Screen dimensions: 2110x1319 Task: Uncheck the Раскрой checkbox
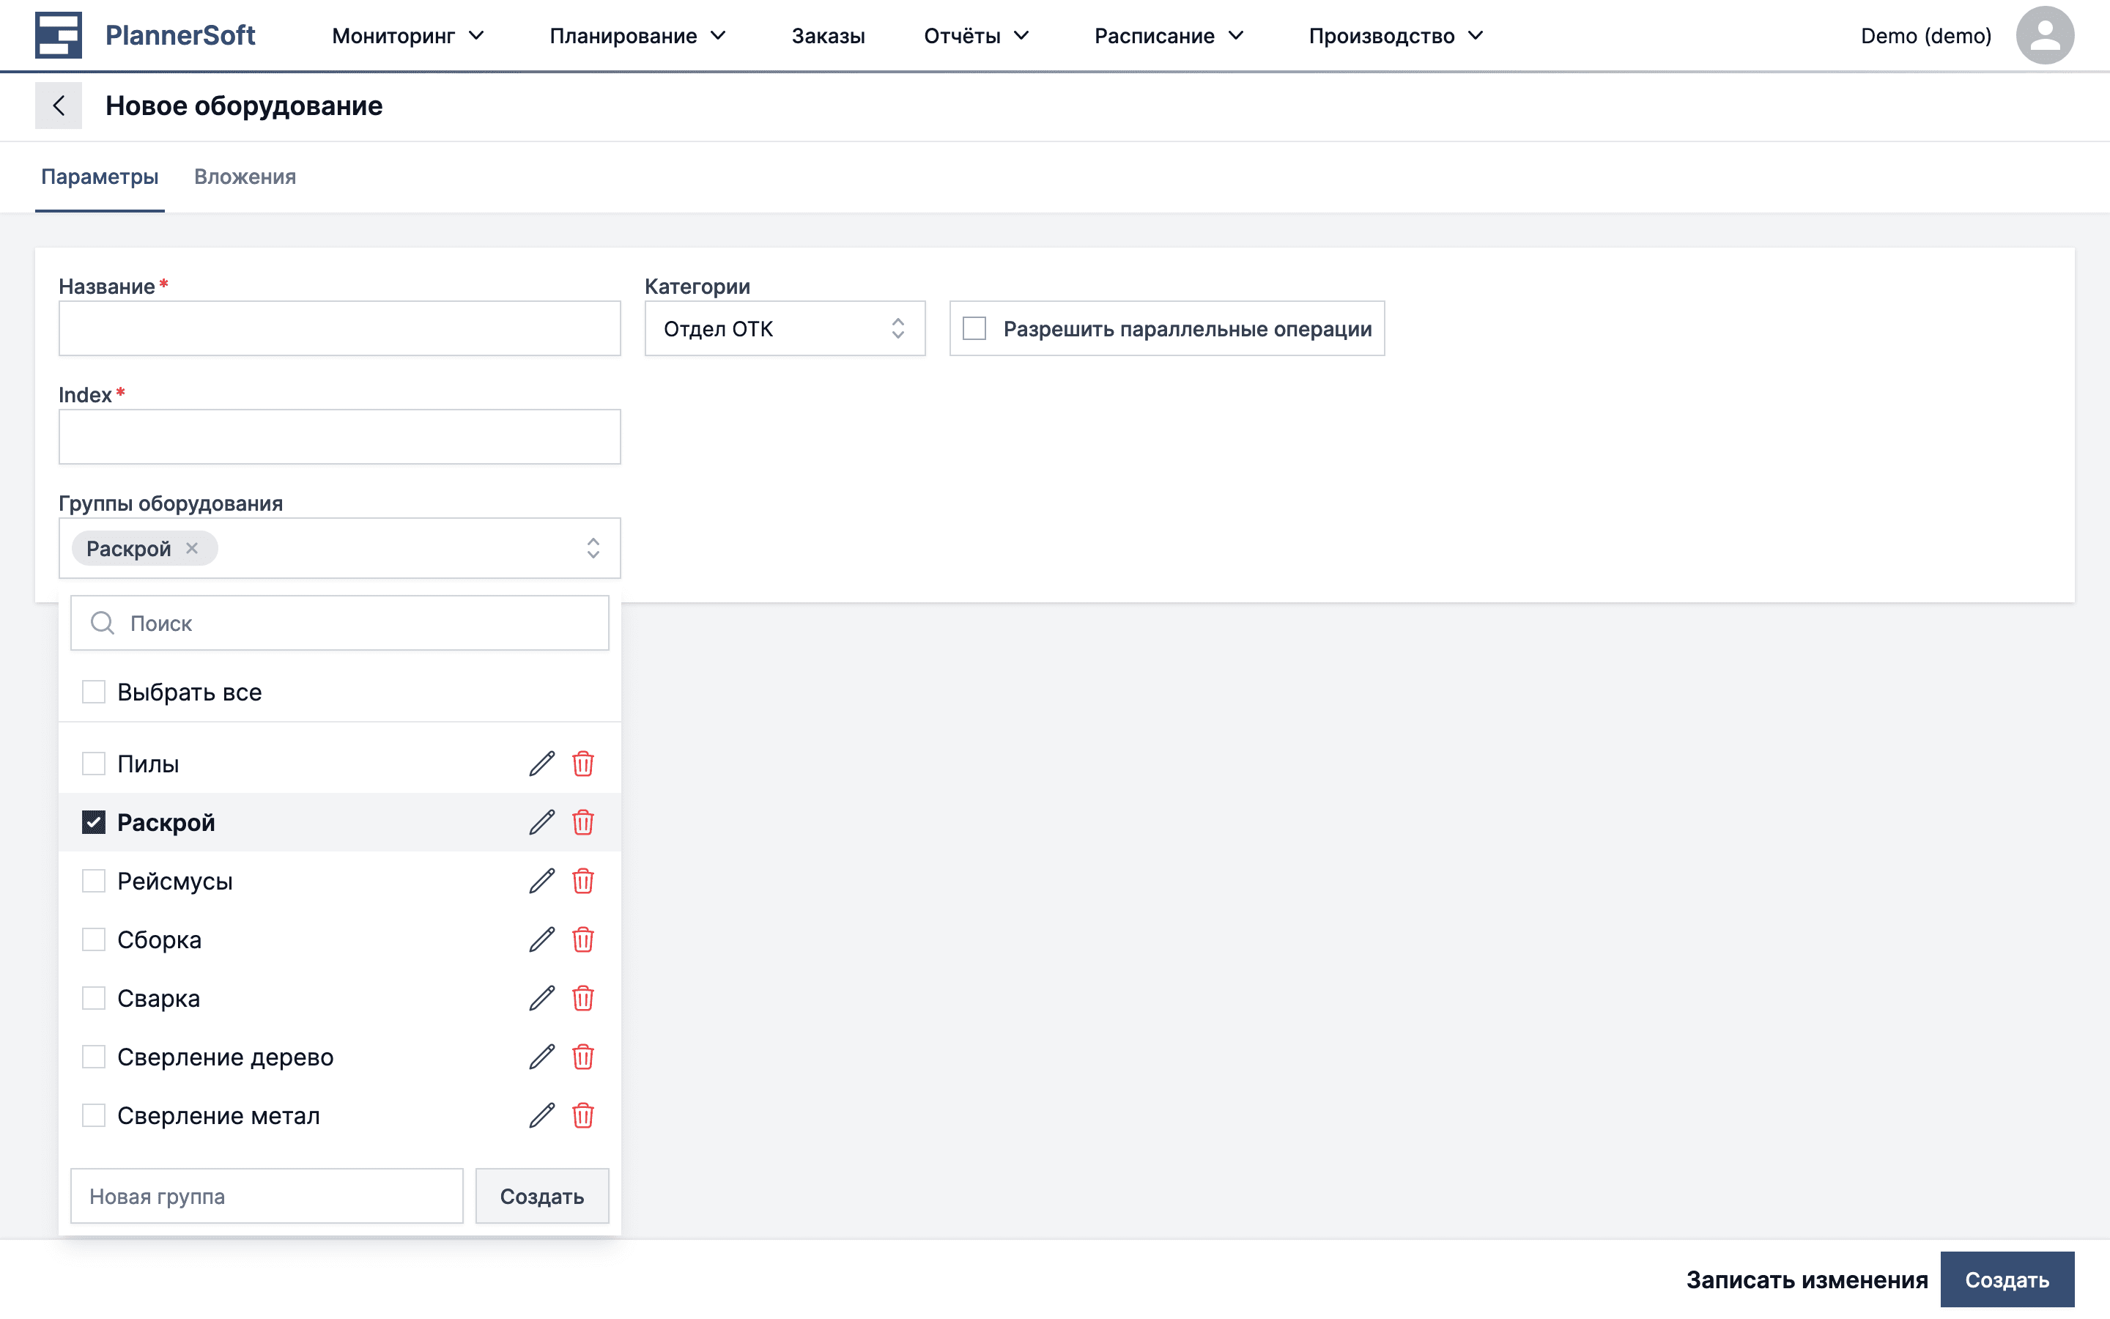[93, 821]
